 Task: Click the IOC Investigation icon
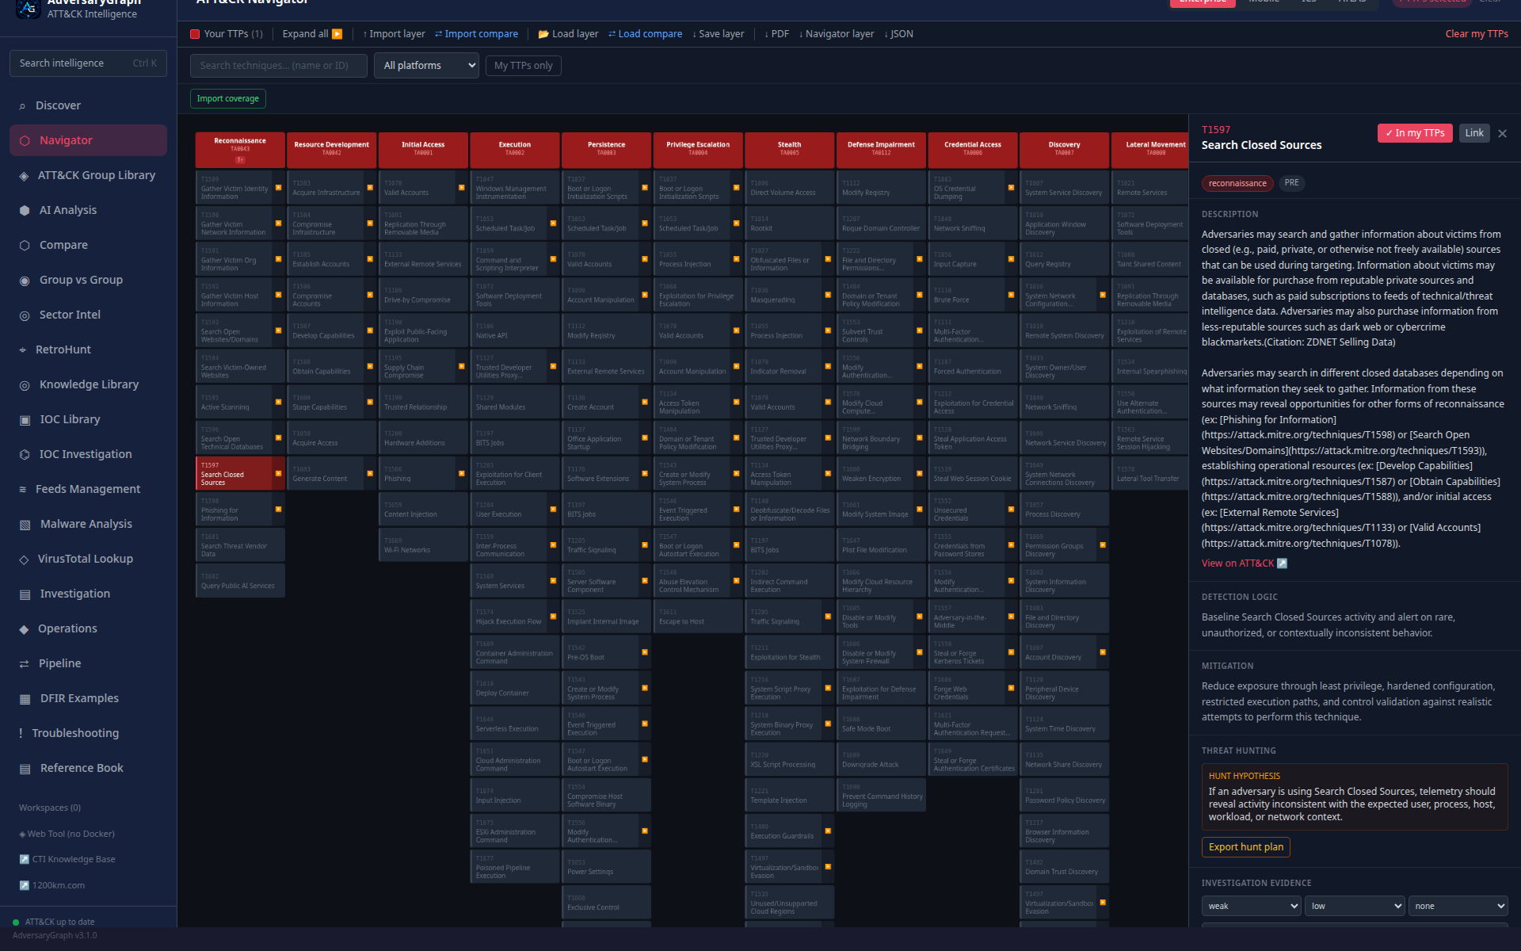25,455
